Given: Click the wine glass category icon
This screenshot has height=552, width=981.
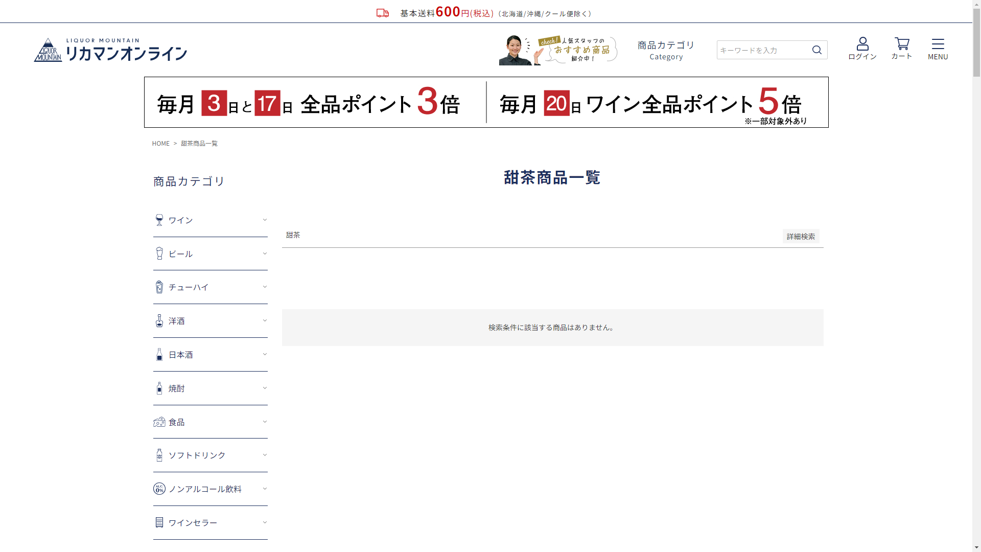Looking at the screenshot, I should click(159, 220).
